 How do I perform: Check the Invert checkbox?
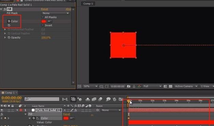pos(43,25)
